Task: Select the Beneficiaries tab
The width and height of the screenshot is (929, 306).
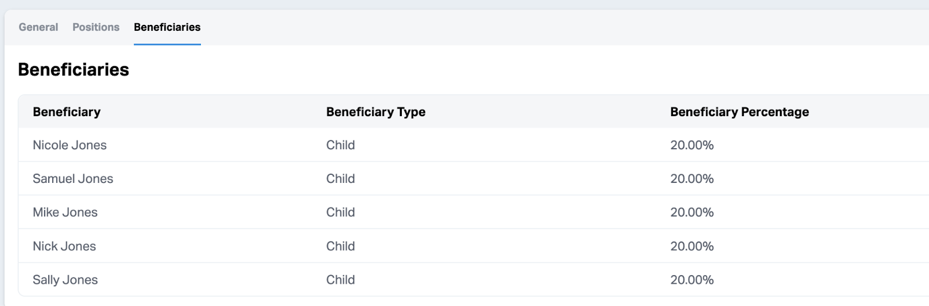Action: pyautogui.click(x=167, y=27)
